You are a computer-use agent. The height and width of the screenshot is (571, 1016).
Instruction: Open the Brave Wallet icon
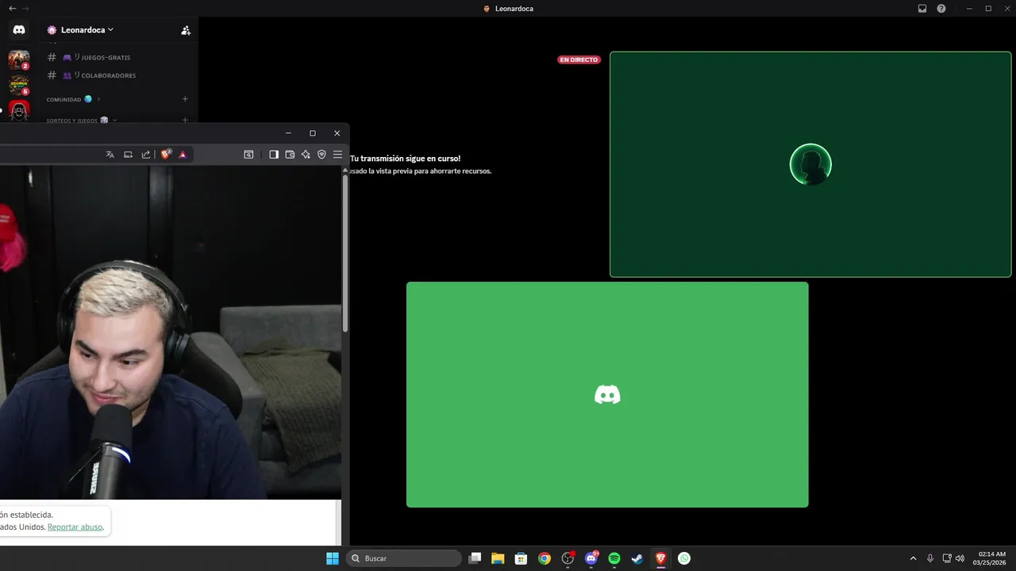click(290, 155)
